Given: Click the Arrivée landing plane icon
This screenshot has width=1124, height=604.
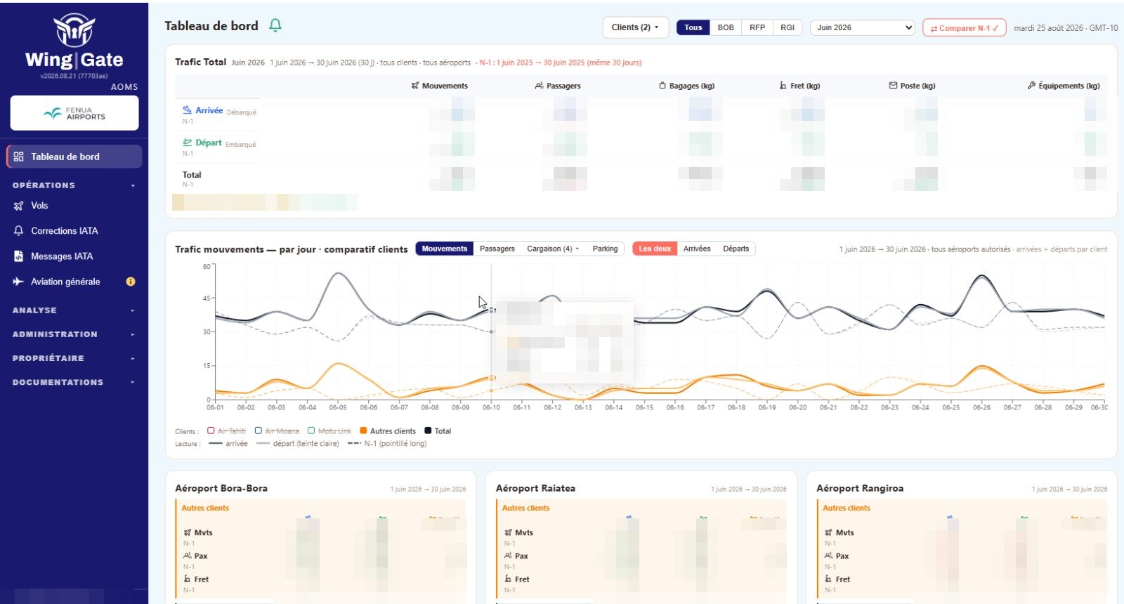Looking at the screenshot, I should coord(188,110).
